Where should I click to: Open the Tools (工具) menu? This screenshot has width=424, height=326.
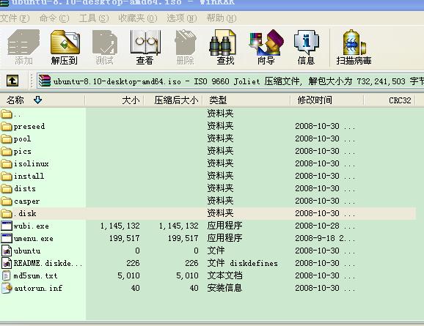coord(94,18)
